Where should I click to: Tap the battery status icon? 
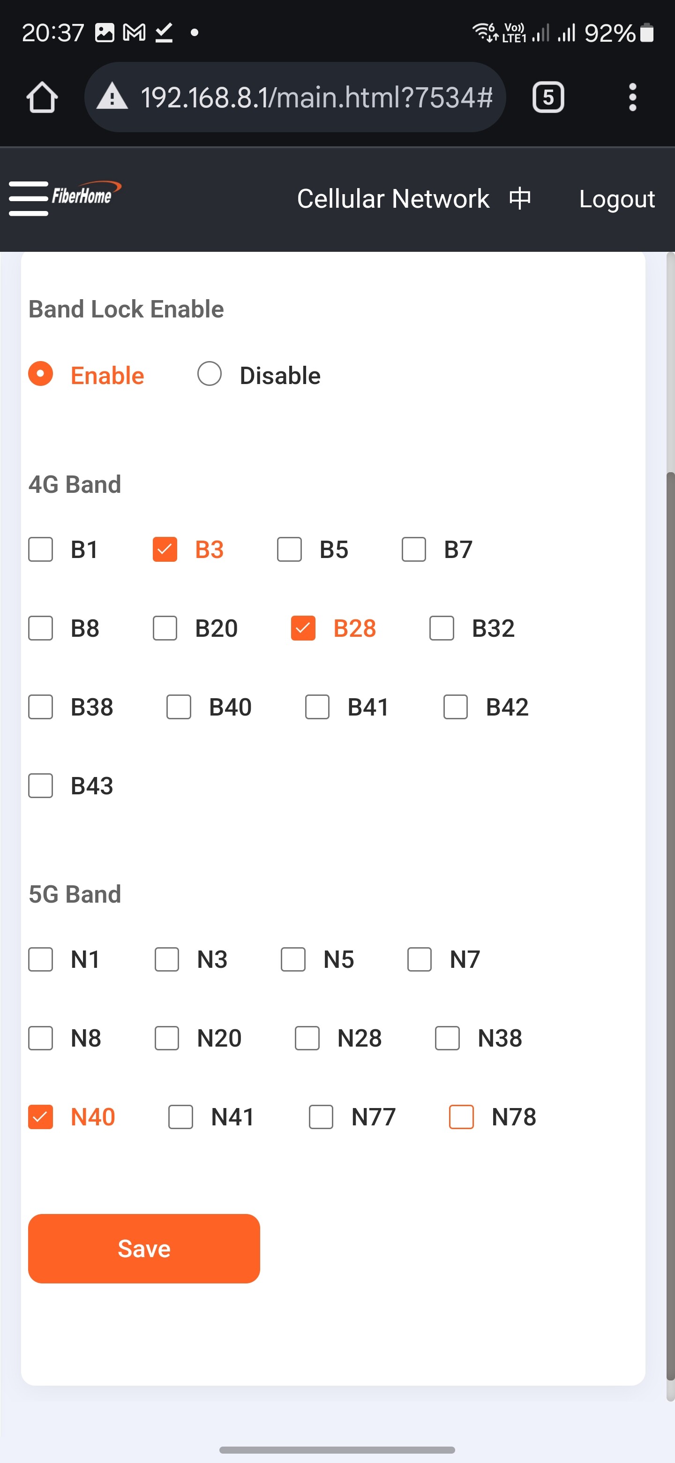(x=646, y=33)
